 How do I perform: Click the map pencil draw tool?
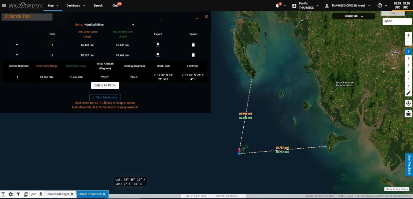[408, 93]
